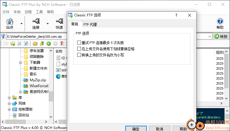Click 取消 button in options dialog
The width and height of the screenshot is (230, 131).
coord(160,129)
